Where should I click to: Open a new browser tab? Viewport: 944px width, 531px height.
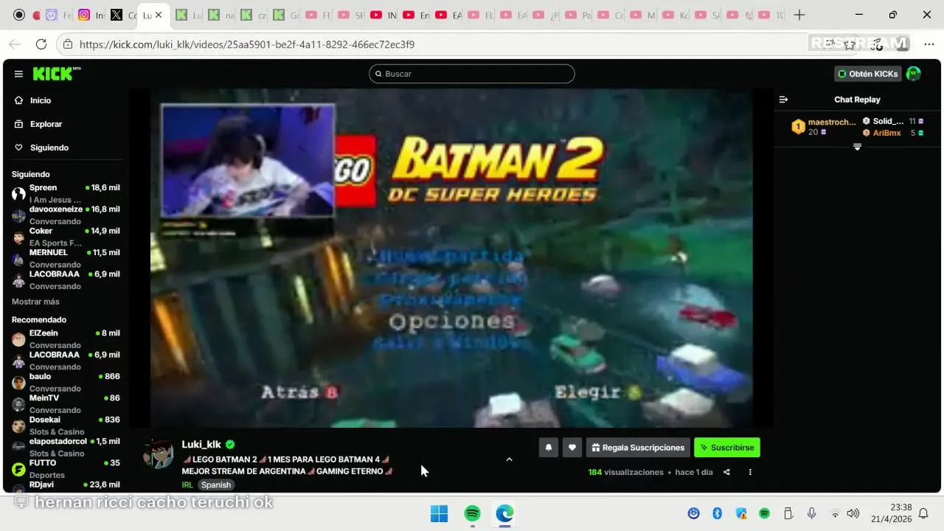pos(799,15)
